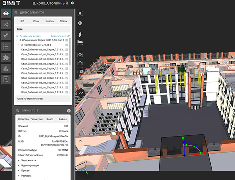The height and width of the screenshot is (180, 235).
Task: Click 'Выделить всё' link
Action: point(58,35)
